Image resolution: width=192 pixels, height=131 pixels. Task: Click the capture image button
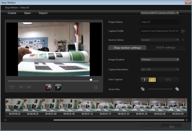(x=49, y=87)
